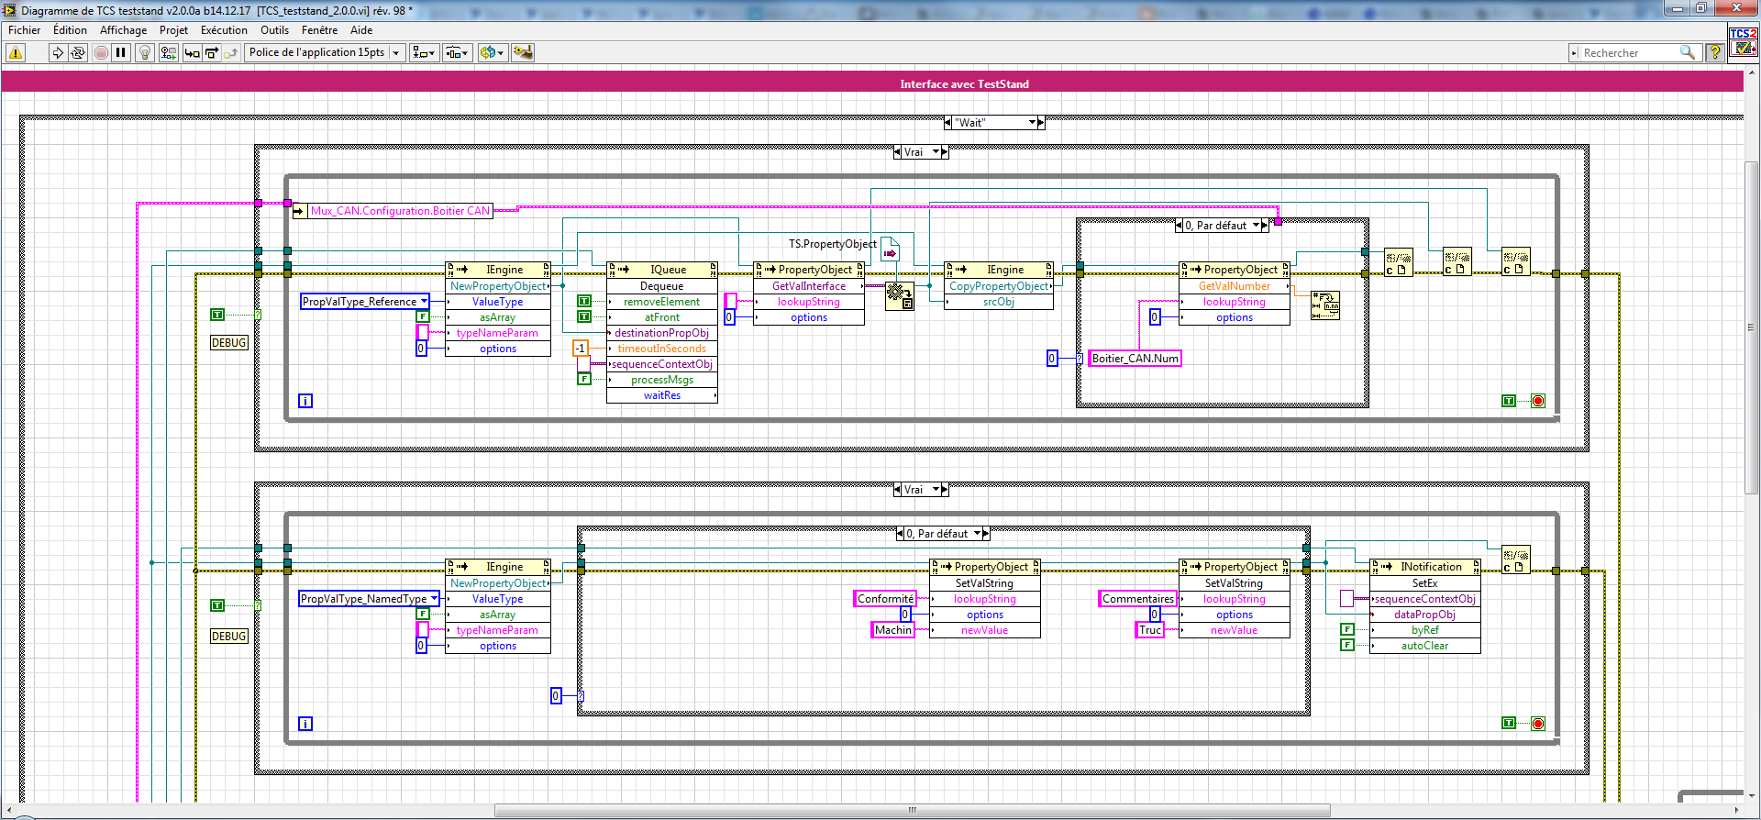Toggle False constant wired to autoClear
1761x820 pixels.
pos(1346,645)
